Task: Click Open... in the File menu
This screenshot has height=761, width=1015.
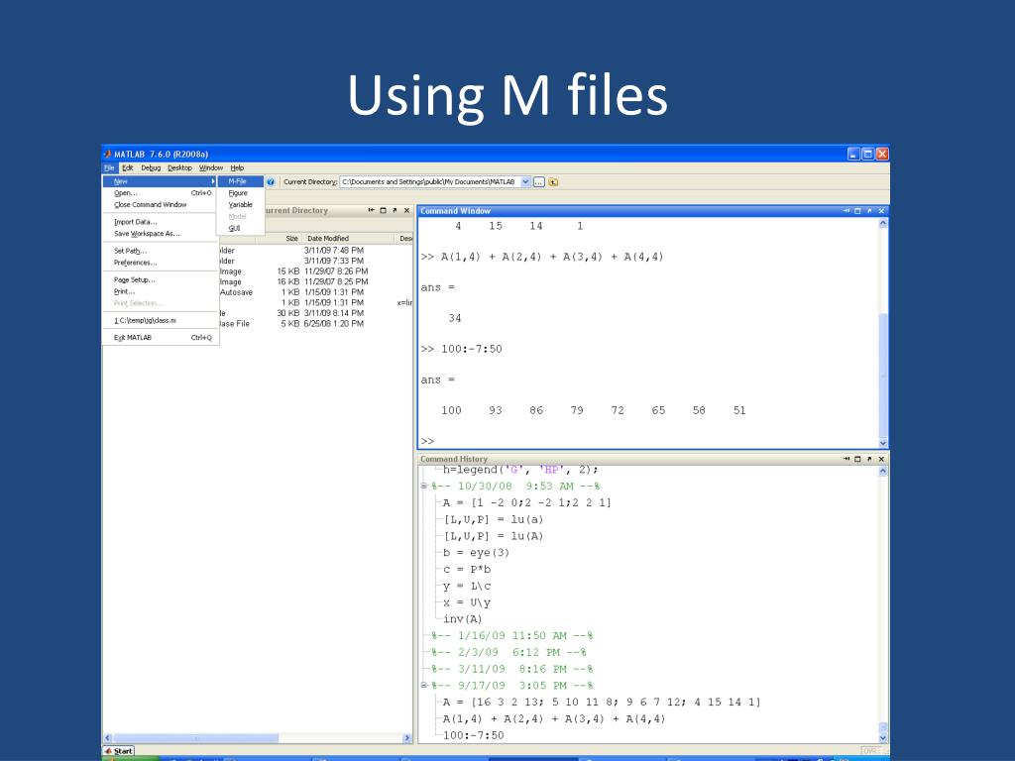Action: pyautogui.click(x=160, y=193)
